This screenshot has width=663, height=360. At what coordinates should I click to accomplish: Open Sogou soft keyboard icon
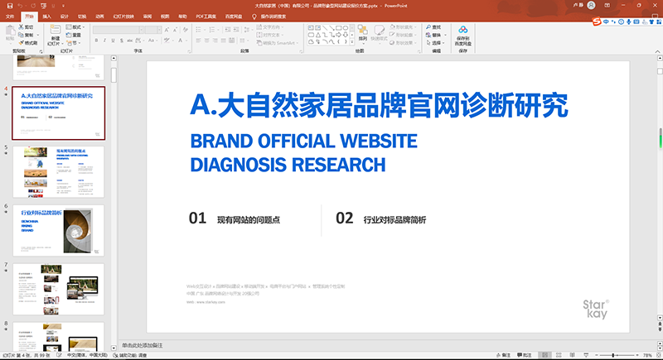[x=636, y=22]
